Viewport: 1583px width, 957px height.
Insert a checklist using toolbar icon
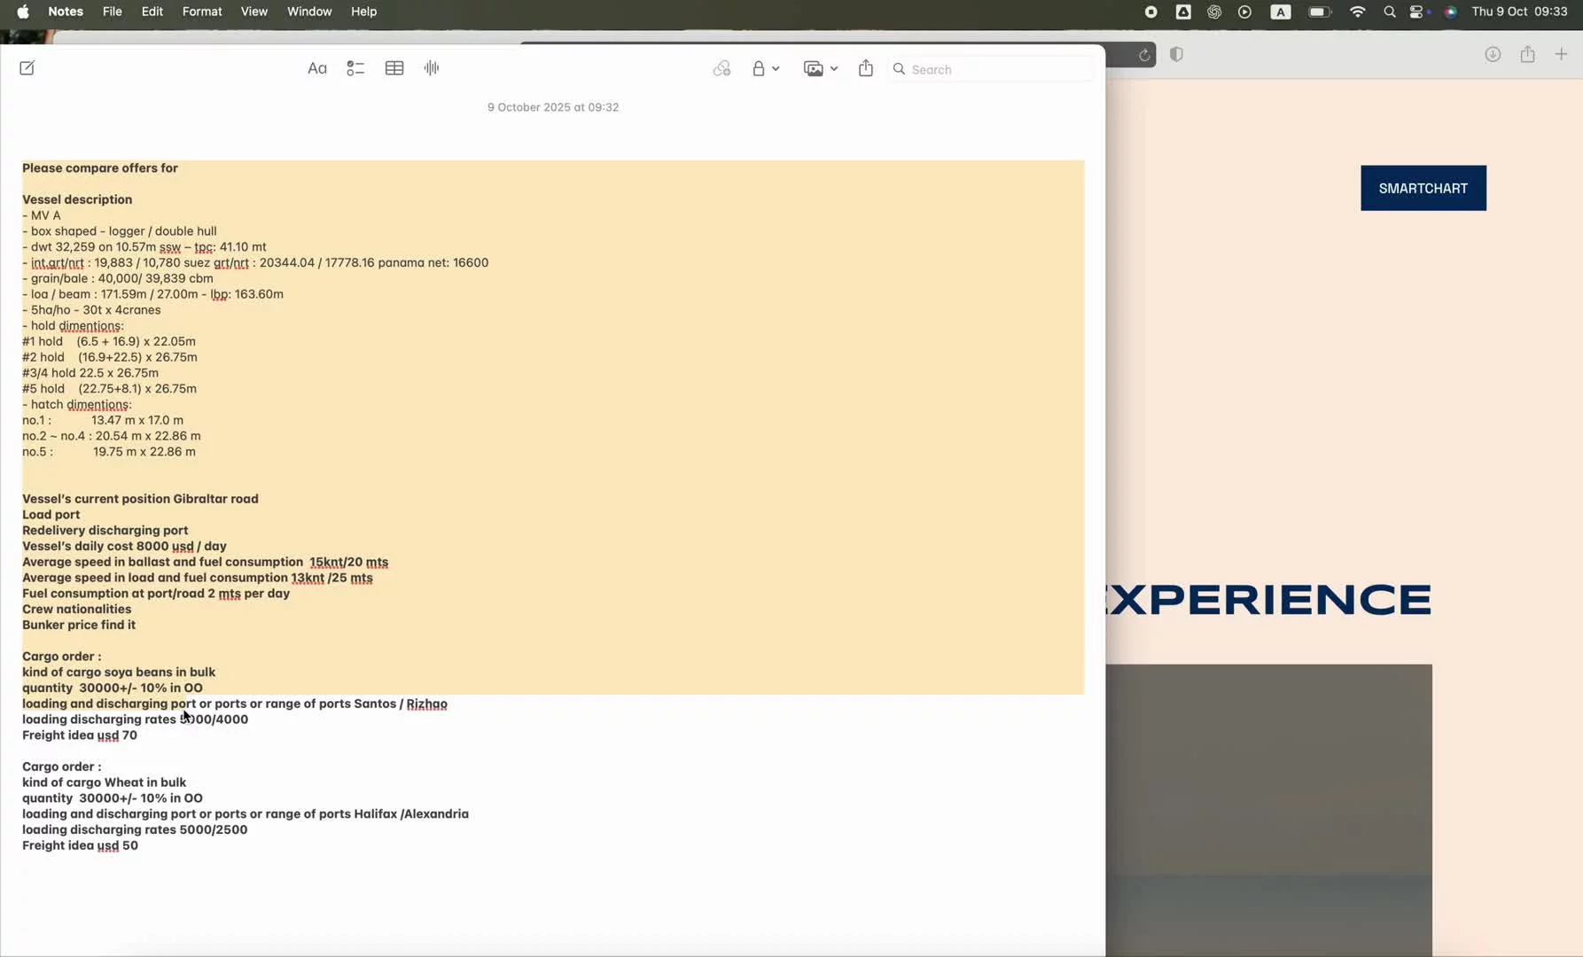coord(355,68)
